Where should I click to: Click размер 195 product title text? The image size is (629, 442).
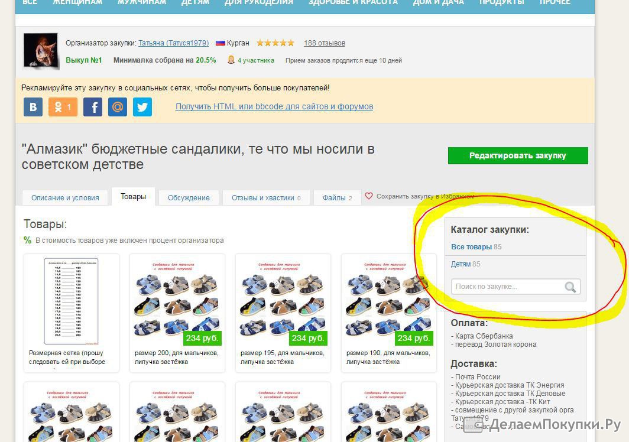coord(283,357)
